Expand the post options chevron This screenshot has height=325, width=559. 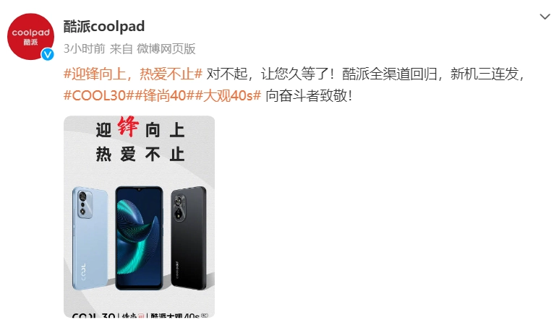tap(545, 17)
